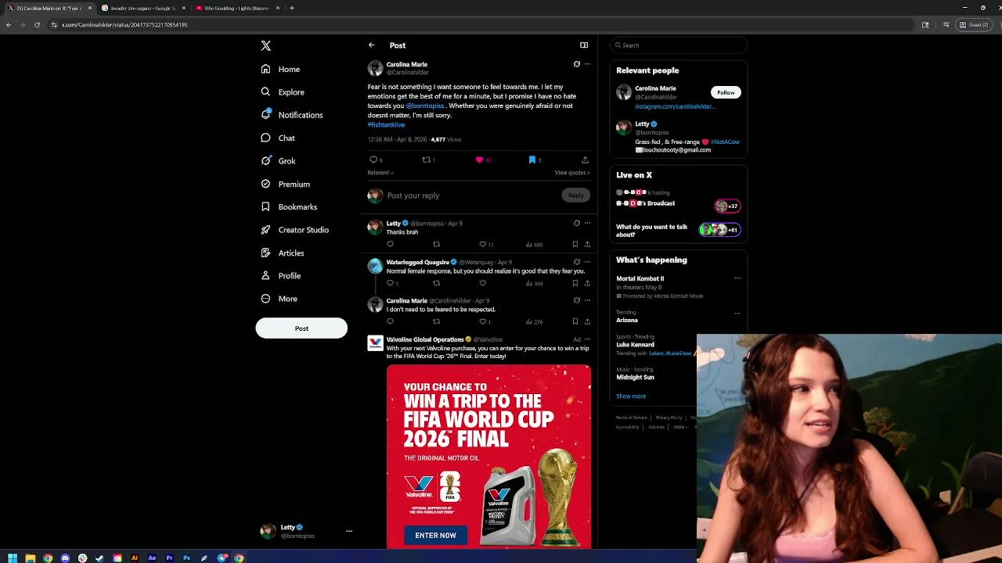Screen dimensions: 1002x563
Task: Click the X logo in the sidebar
Action: (266, 46)
